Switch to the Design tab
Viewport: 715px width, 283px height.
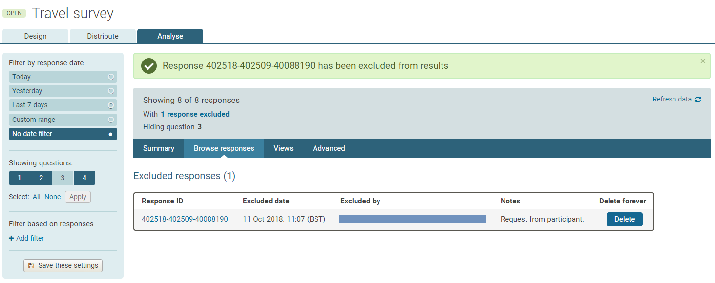click(35, 36)
